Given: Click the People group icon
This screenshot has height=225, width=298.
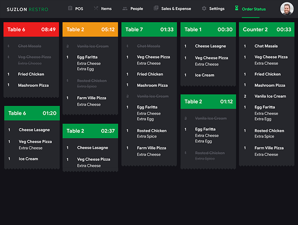Looking at the screenshot, I should 125,8.
